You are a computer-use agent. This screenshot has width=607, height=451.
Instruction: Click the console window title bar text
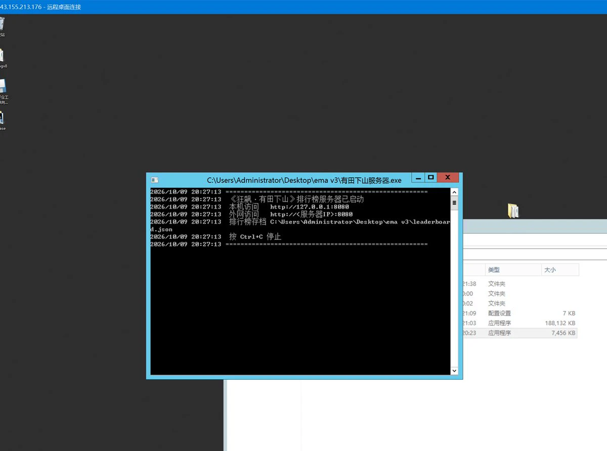(304, 180)
